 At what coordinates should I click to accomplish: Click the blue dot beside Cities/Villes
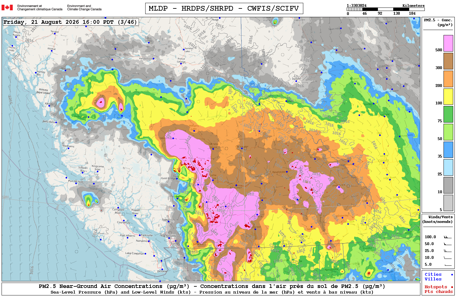pos(452,274)
